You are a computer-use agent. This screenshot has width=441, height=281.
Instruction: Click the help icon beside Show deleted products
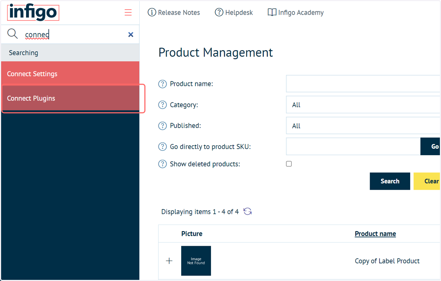coord(162,164)
